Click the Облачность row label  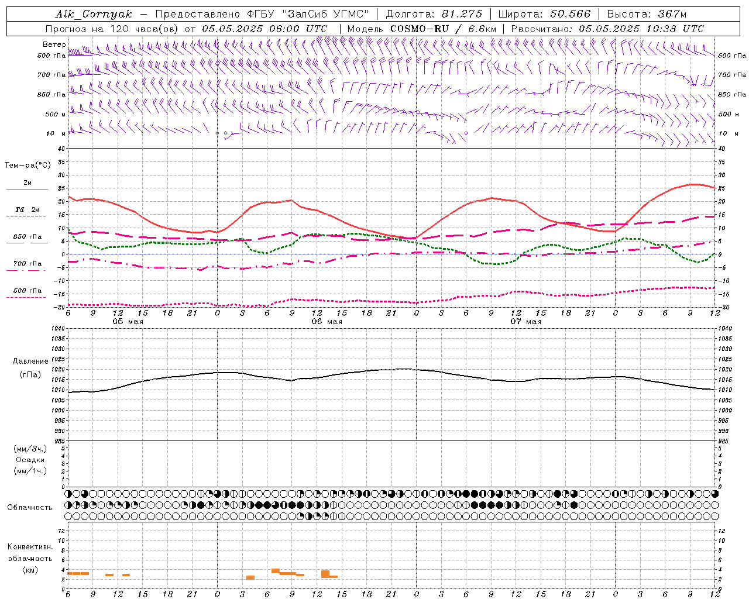(30, 508)
